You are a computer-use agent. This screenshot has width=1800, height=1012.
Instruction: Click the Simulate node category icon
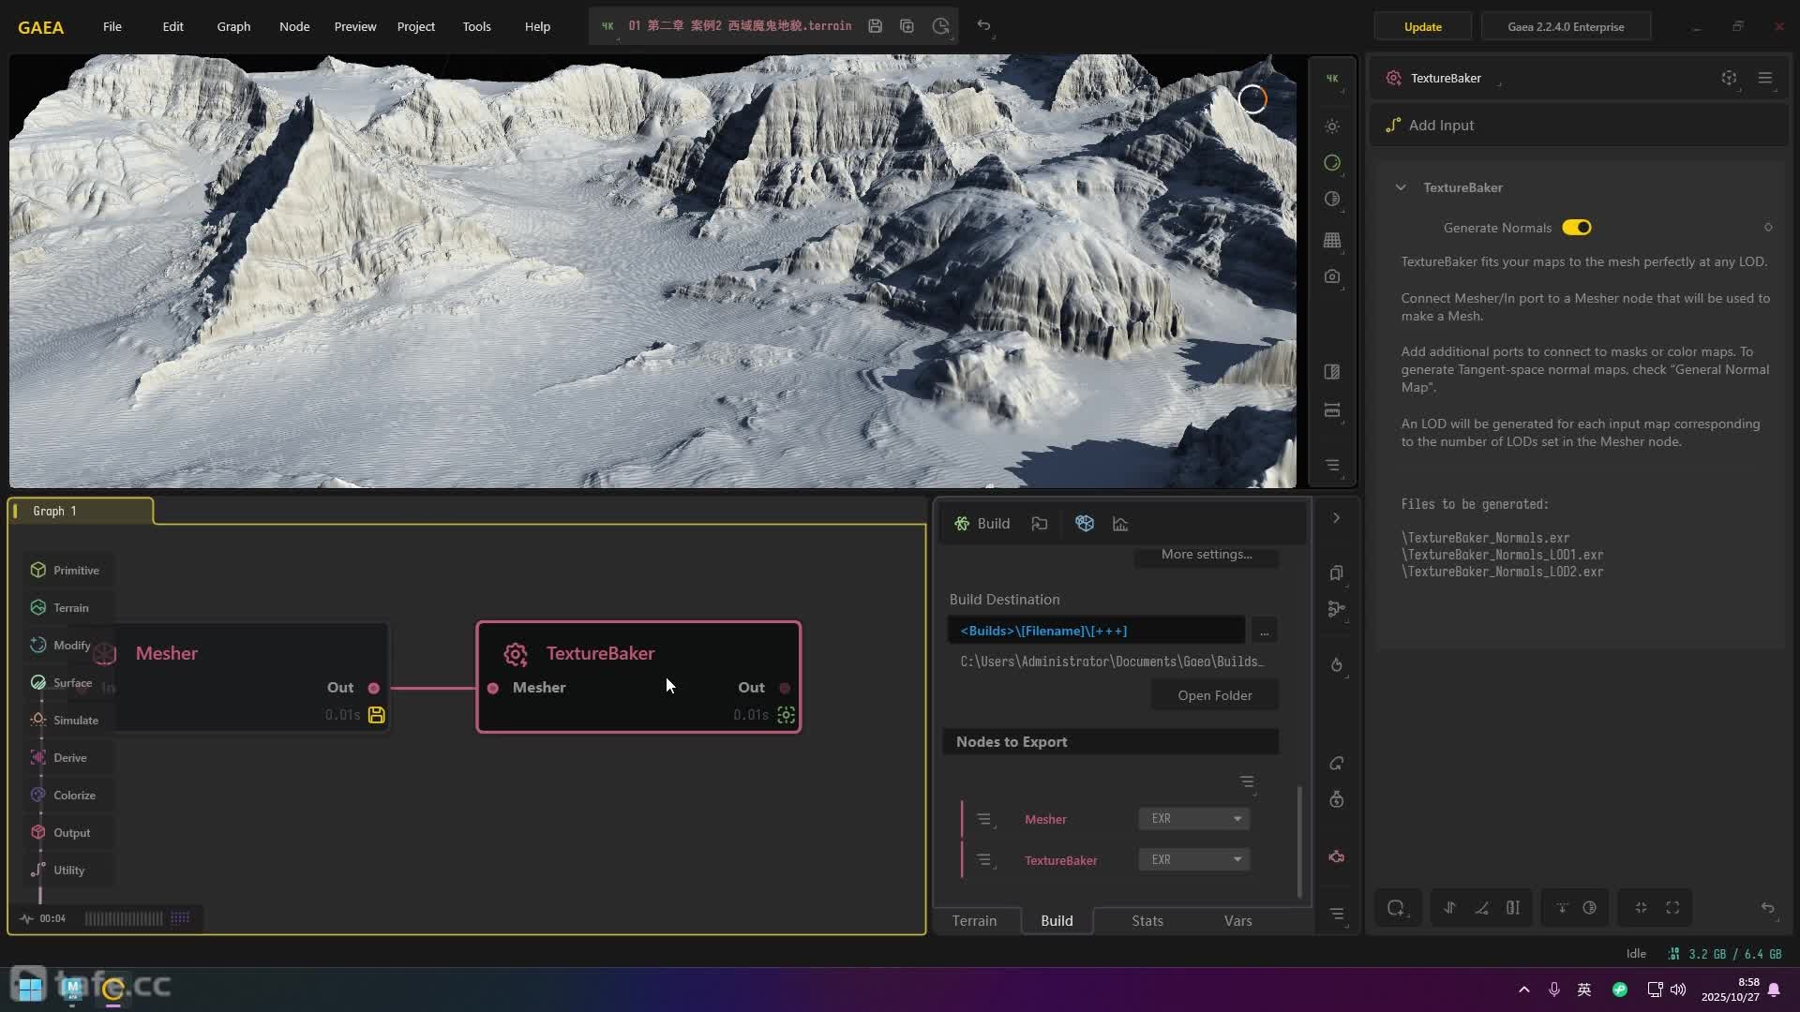tap(37, 720)
